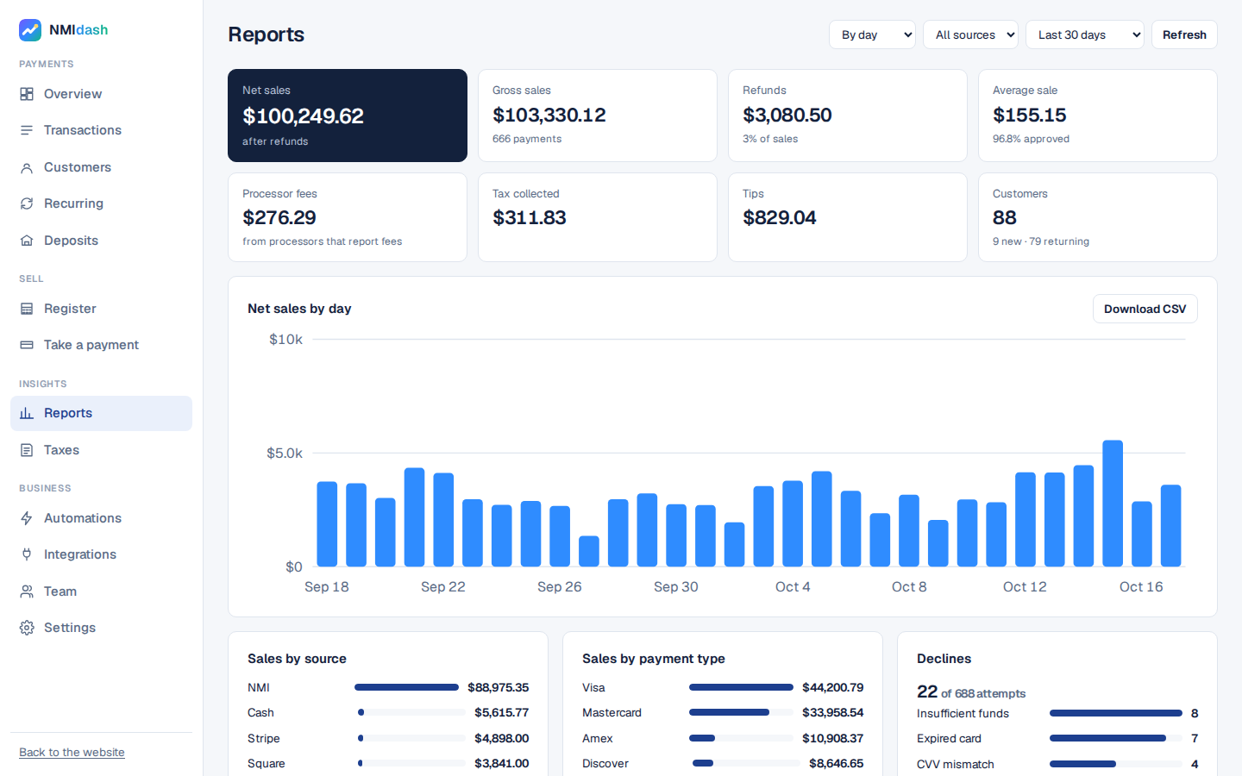Image resolution: width=1242 pixels, height=776 pixels.
Task: Click the Gross sales value $103,330.12
Action: click(549, 115)
